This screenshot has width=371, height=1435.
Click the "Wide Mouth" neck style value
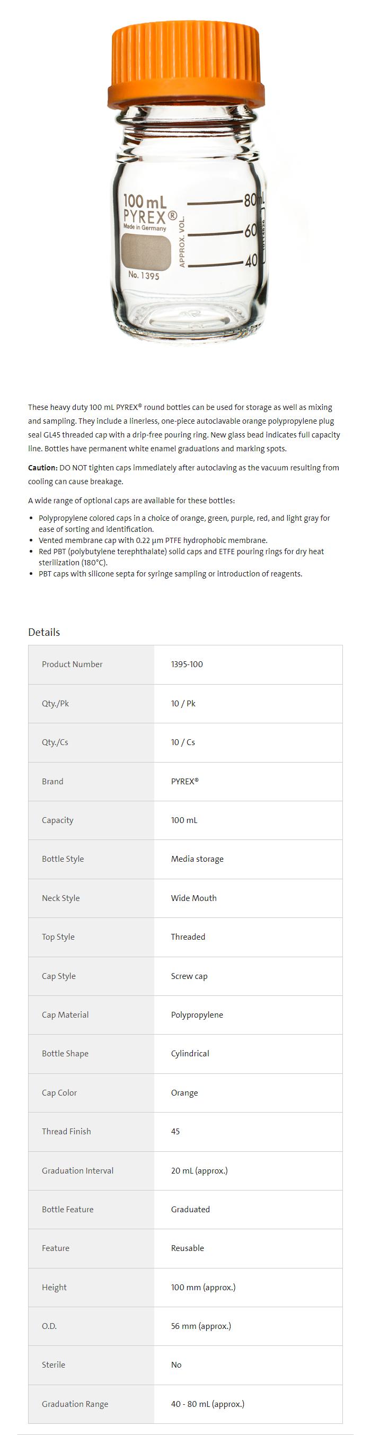193,897
